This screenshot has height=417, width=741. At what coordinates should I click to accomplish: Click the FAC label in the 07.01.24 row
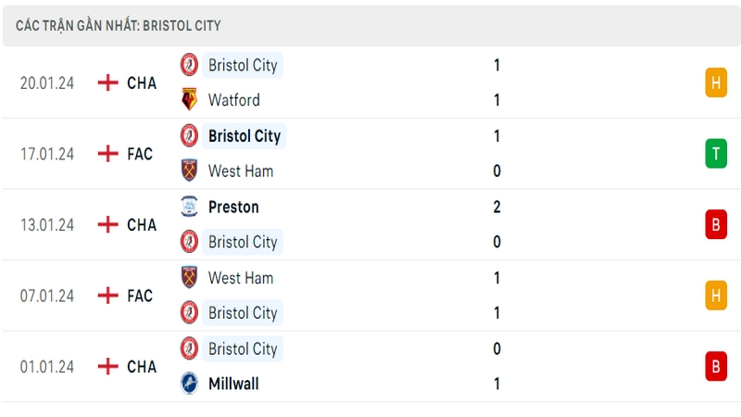point(140,296)
